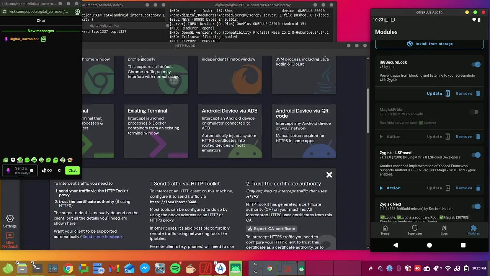Click trash icon in ih8SecureLock row
Image resolution: width=490 pixels, height=276 pixels.
tap(478, 94)
